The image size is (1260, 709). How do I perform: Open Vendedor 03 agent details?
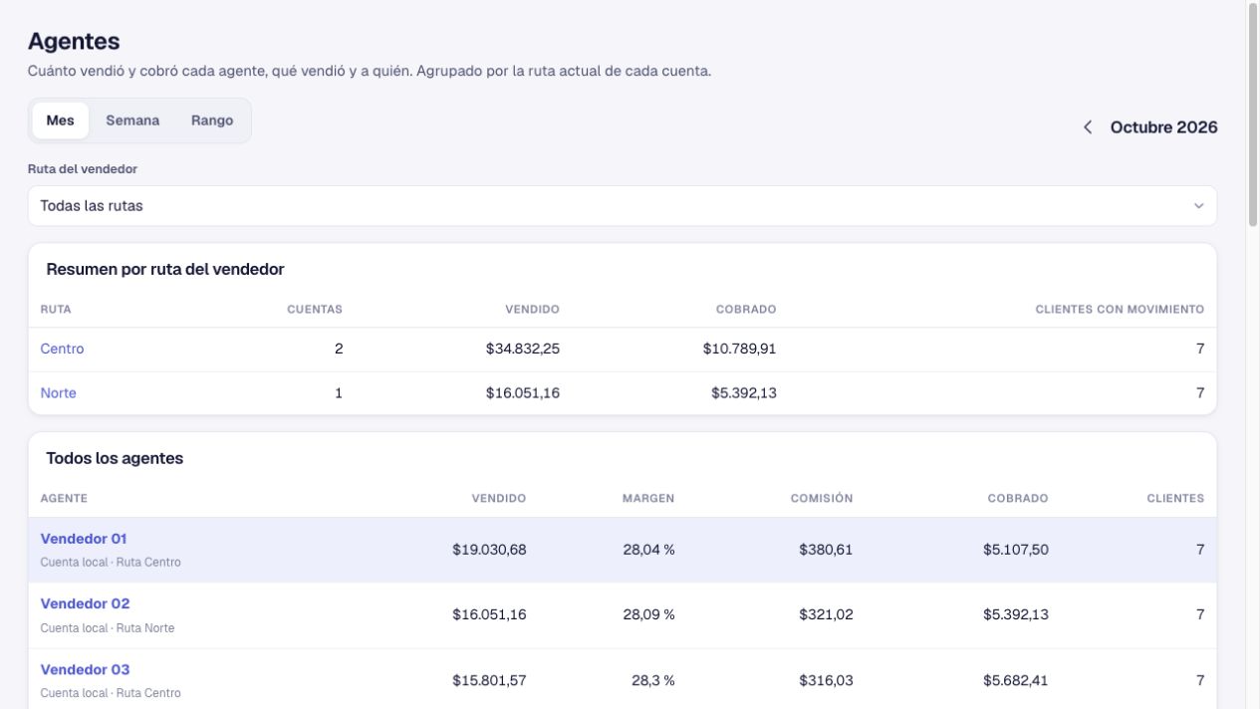tap(85, 669)
